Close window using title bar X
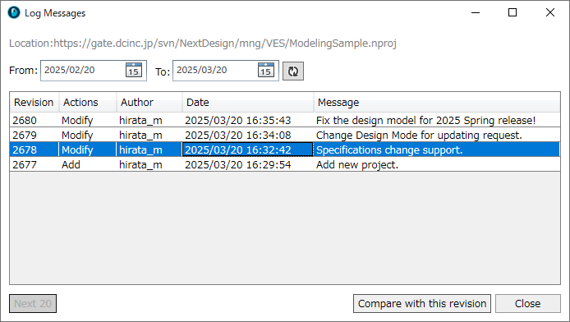Image resolution: width=570 pixels, height=322 pixels. 550,12
